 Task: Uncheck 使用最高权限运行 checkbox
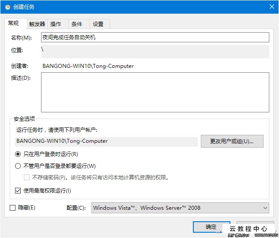coord(18,191)
